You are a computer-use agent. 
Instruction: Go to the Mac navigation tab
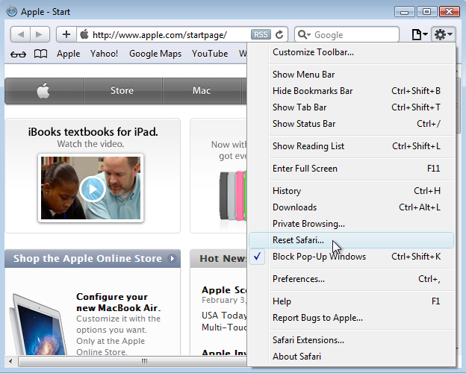(x=202, y=90)
